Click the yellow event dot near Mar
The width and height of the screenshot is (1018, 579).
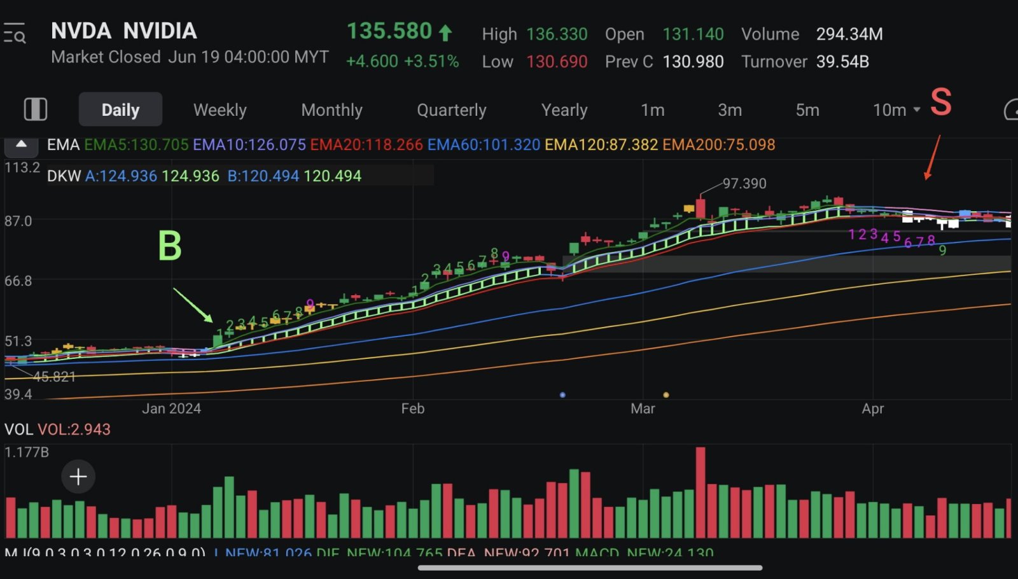(x=666, y=395)
